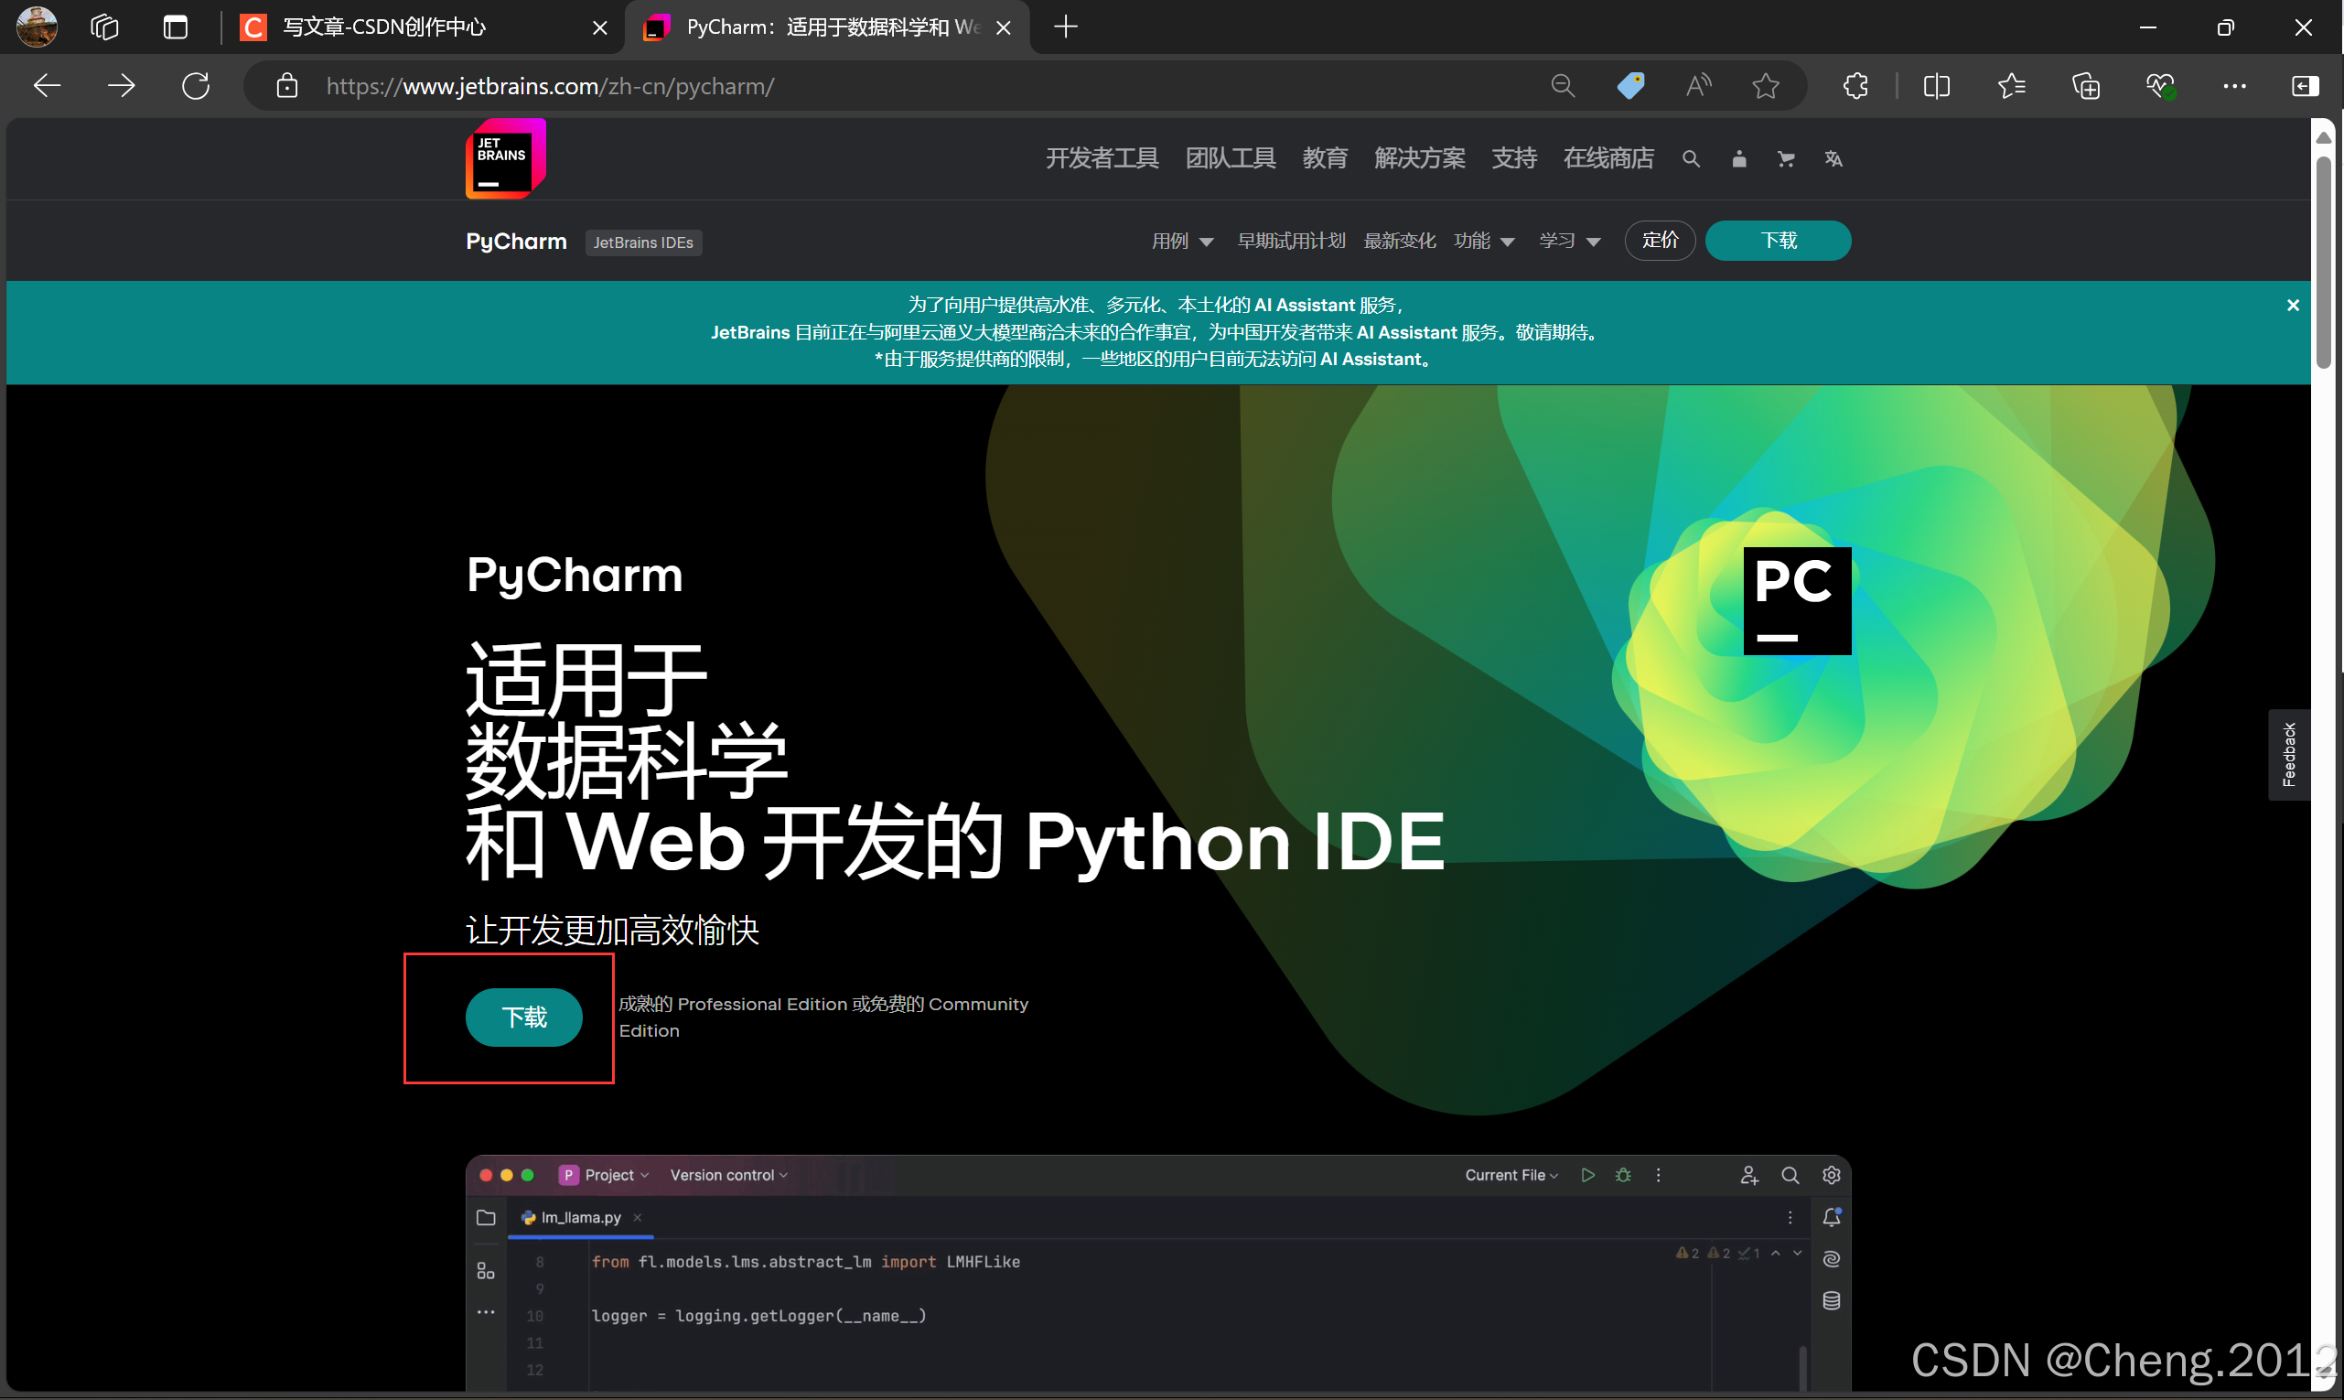Open the 开发者工具 menu
This screenshot has height=1400, width=2344.
[1101, 158]
